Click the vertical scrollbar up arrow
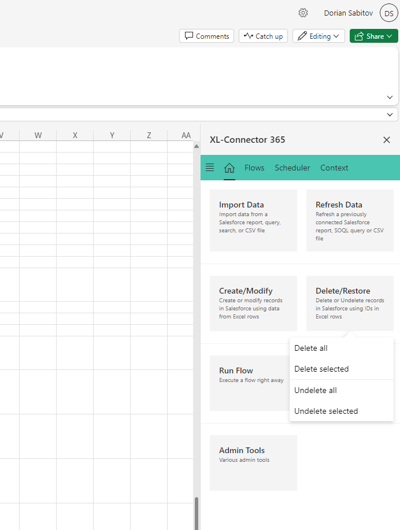400x530 pixels. click(x=197, y=146)
